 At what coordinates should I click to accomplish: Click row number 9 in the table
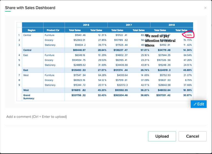click(19, 85)
